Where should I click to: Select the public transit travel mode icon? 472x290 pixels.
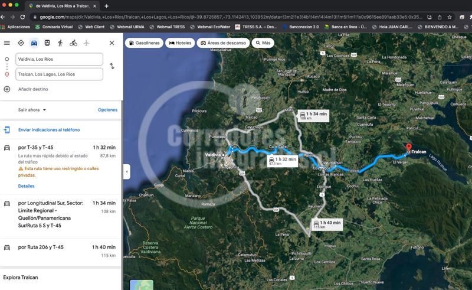pos(47,43)
